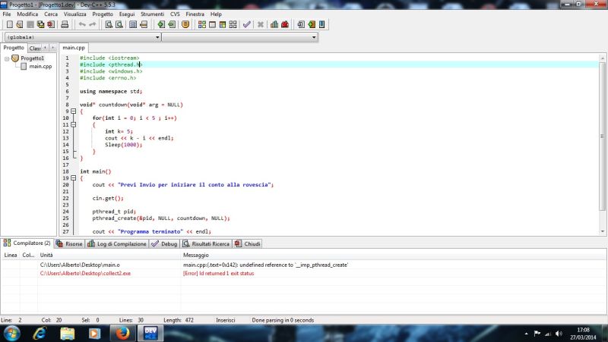Open the Modifica menu
Screen dimensions: 608x342
[27, 14]
